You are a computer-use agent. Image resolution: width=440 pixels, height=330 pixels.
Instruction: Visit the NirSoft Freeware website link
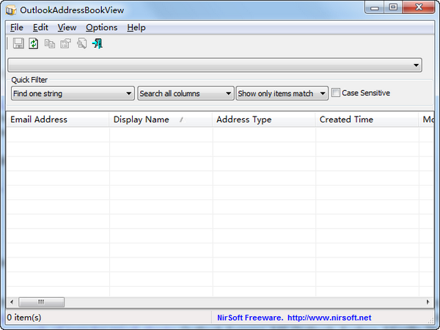[294, 318]
